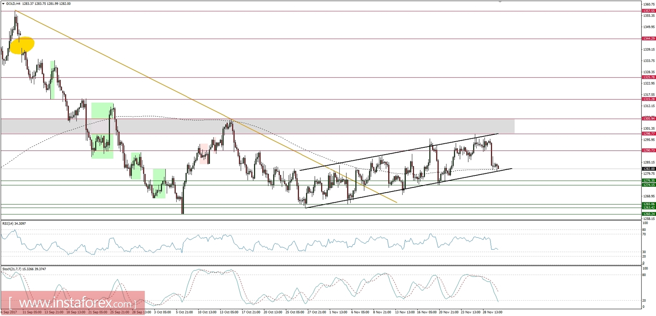Image resolution: width=656 pixels, height=316 pixels.
Task: Click the 1276.35 green support label
Action: coord(649,181)
